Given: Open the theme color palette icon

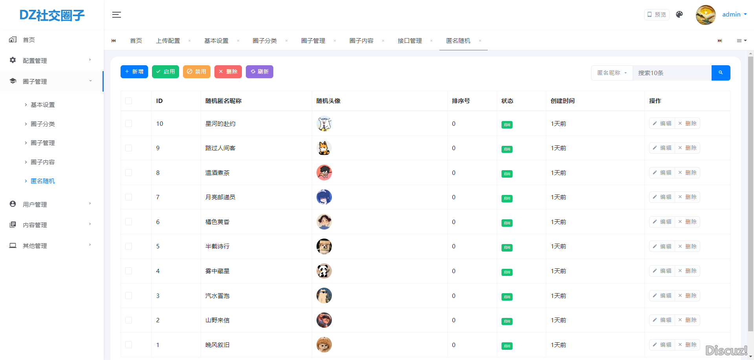Looking at the screenshot, I should click(679, 15).
